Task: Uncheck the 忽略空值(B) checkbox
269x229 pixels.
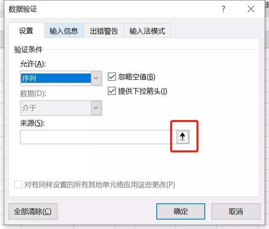Action: (x=112, y=77)
